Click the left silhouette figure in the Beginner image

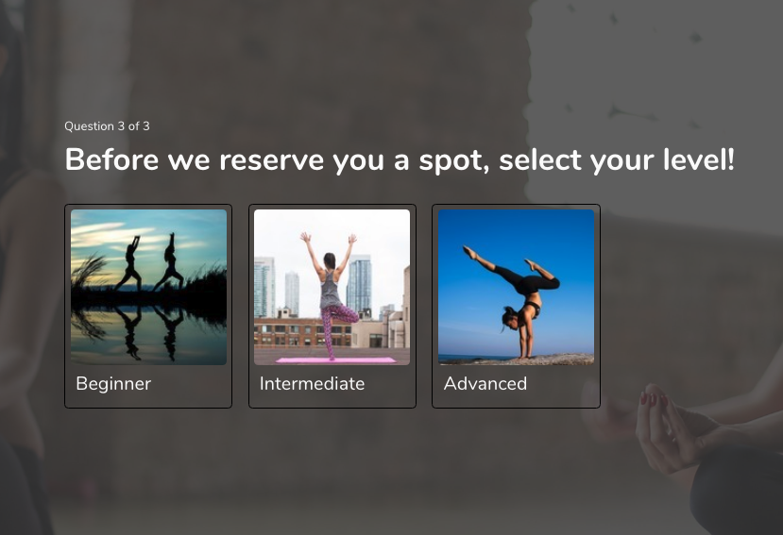coord(130,263)
